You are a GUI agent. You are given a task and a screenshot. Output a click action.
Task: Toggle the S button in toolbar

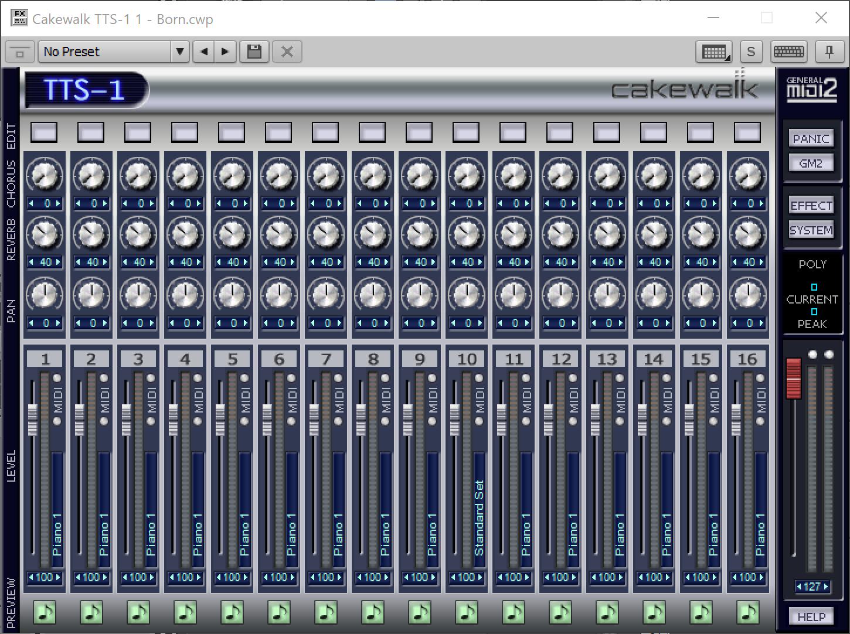(x=751, y=52)
